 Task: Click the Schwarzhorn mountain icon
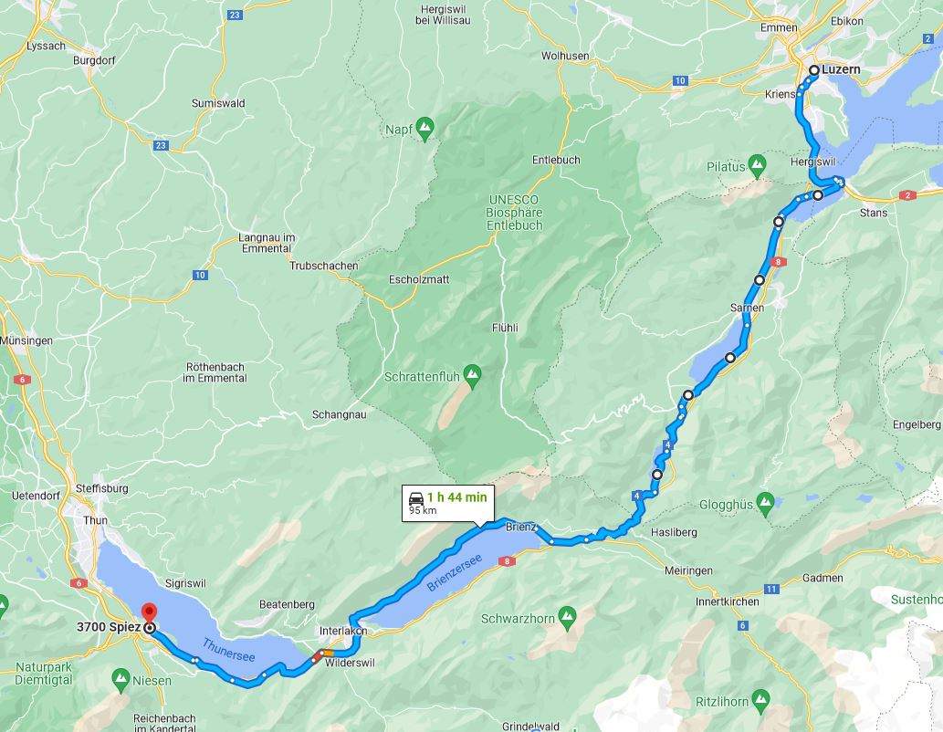[x=567, y=619]
